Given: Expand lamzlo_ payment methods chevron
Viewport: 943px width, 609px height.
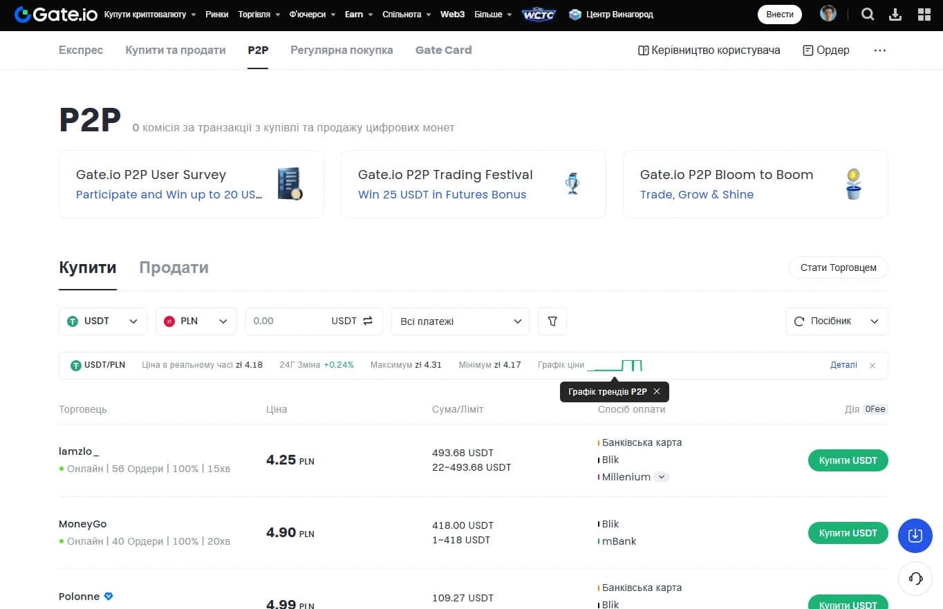Looking at the screenshot, I should point(662,477).
